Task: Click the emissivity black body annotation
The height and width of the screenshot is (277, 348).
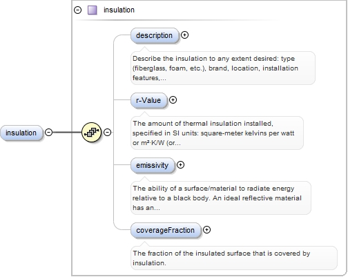Action: [221, 198]
